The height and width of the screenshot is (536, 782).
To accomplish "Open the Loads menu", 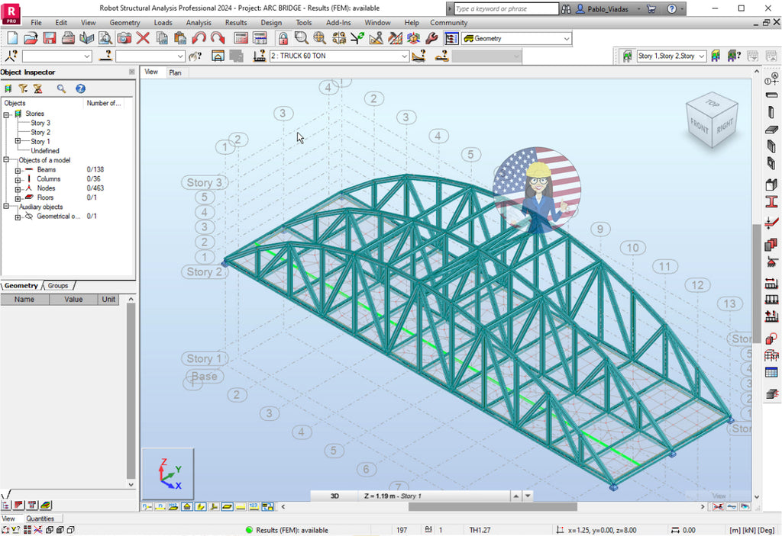I will point(163,22).
